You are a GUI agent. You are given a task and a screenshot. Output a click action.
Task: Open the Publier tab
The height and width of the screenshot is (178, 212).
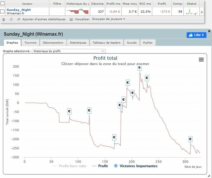pyautogui.click(x=148, y=43)
